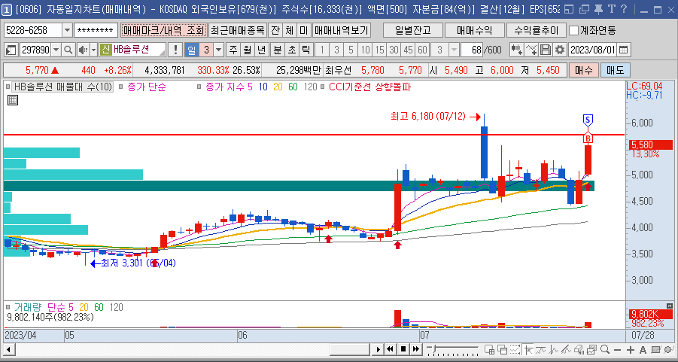Click the bottom bar magnifier zoom icon
Image resolution: width=678 pixels, height=362 pixels.
(605, 349)
